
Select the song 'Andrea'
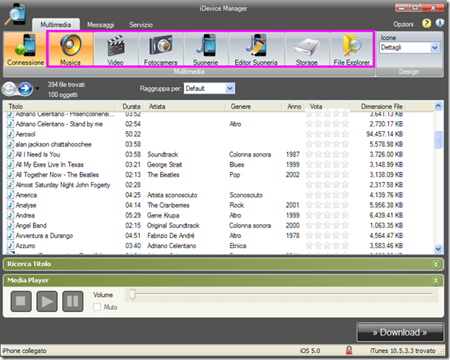[x=25, y=215]
